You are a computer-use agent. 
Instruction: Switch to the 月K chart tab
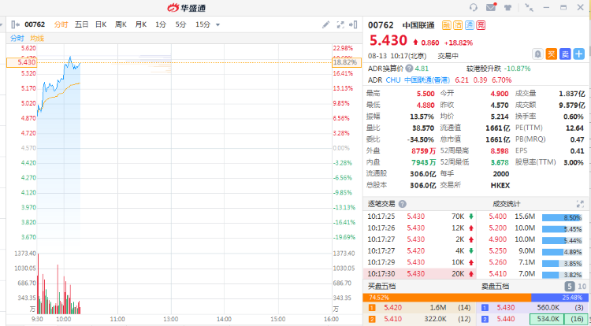pos(140,24)
